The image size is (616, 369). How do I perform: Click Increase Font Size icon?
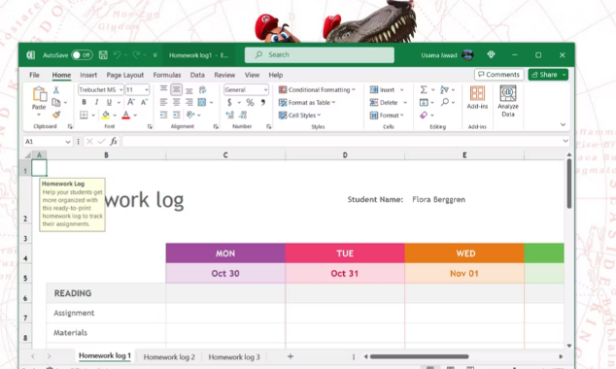[131, 103]
